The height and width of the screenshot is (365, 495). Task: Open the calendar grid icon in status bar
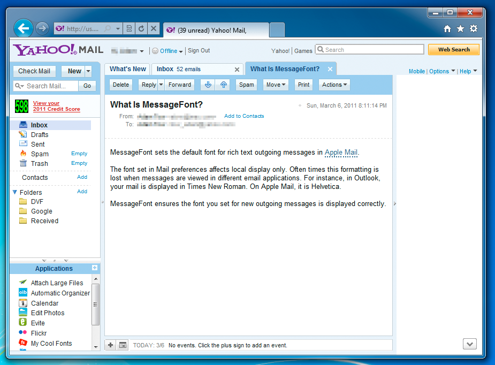click(x=123, y=345)
